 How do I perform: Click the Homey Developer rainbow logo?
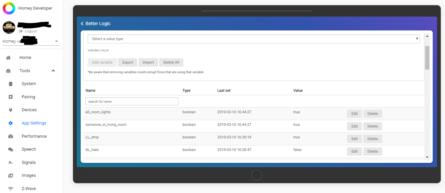coord(9,8)
